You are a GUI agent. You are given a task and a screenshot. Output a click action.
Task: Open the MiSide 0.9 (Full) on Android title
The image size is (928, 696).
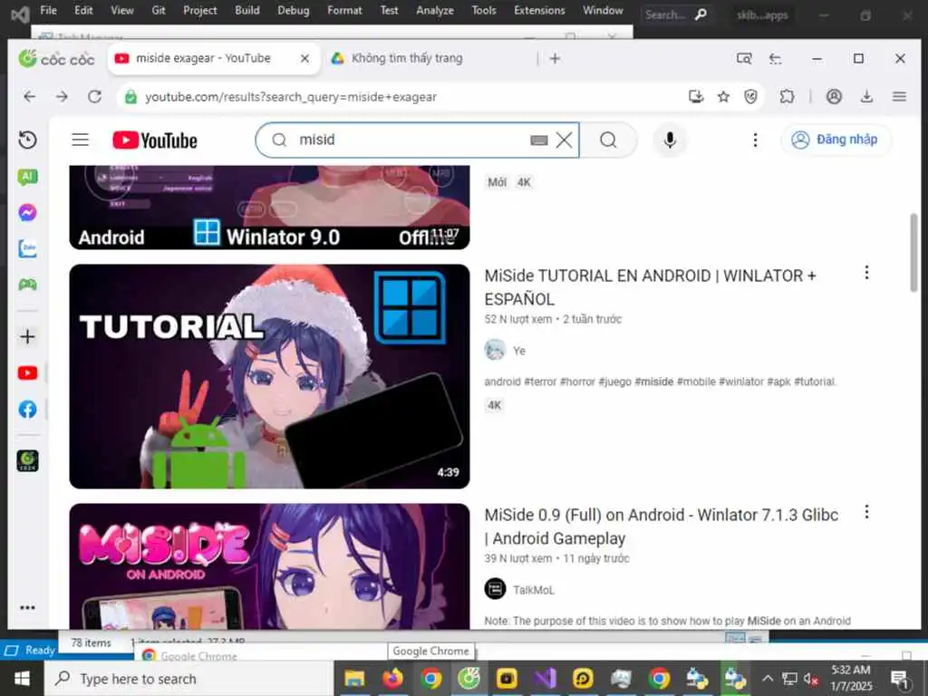661,527
